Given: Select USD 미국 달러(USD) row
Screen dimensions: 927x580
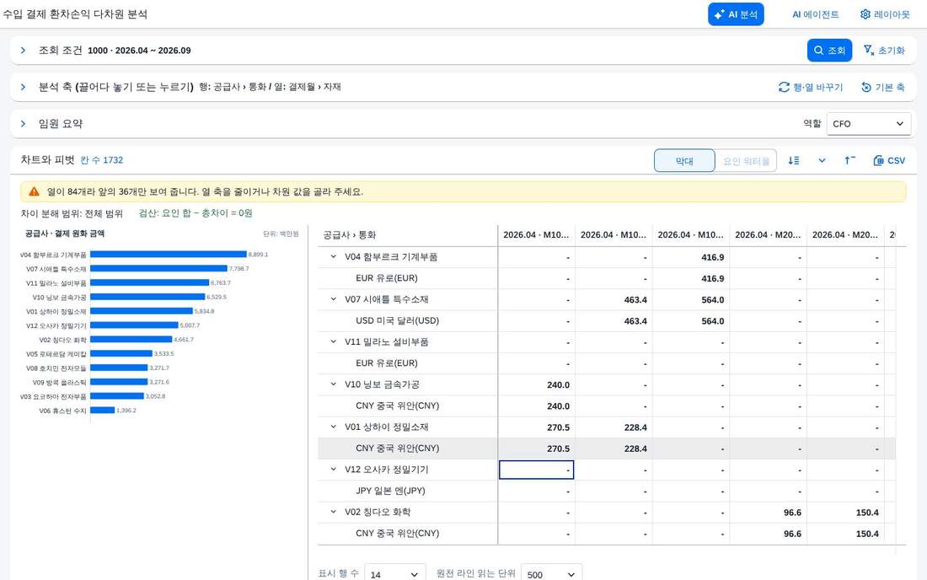Looking at the screenshot, I should click(607, 320).
